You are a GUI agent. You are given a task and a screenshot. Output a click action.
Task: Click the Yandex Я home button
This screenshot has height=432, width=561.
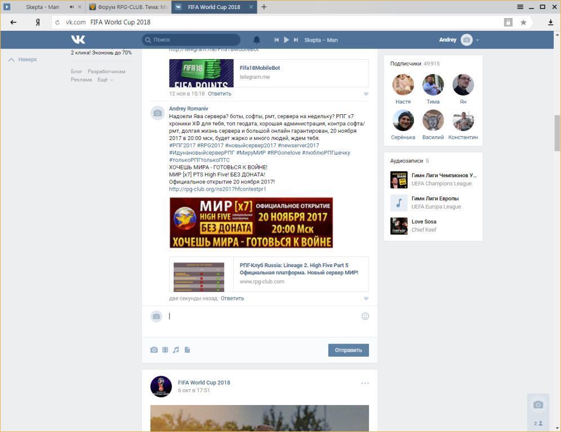pyautogui.click(x=38, y=22)
